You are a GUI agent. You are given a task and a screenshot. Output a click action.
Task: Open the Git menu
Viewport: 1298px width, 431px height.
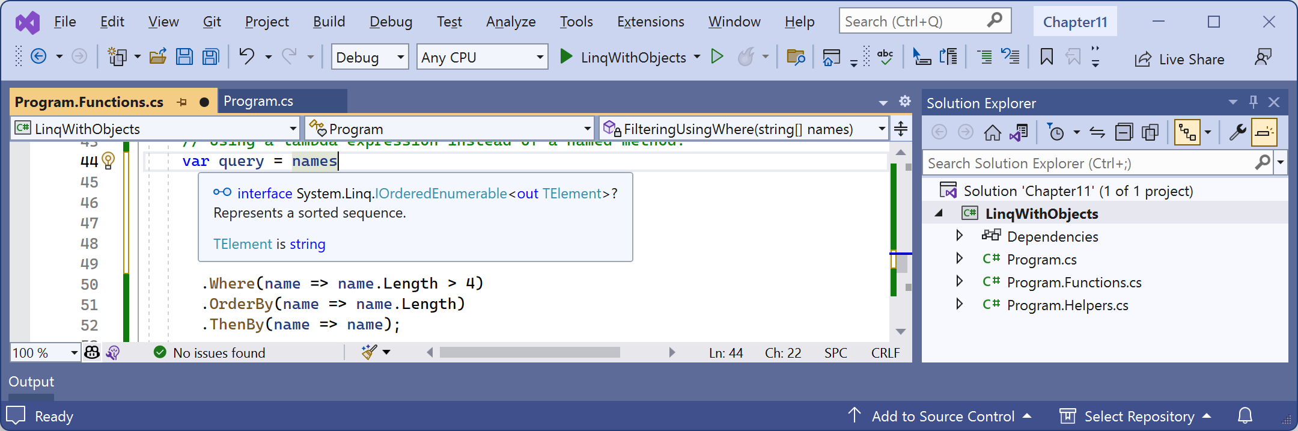[212, 22]
